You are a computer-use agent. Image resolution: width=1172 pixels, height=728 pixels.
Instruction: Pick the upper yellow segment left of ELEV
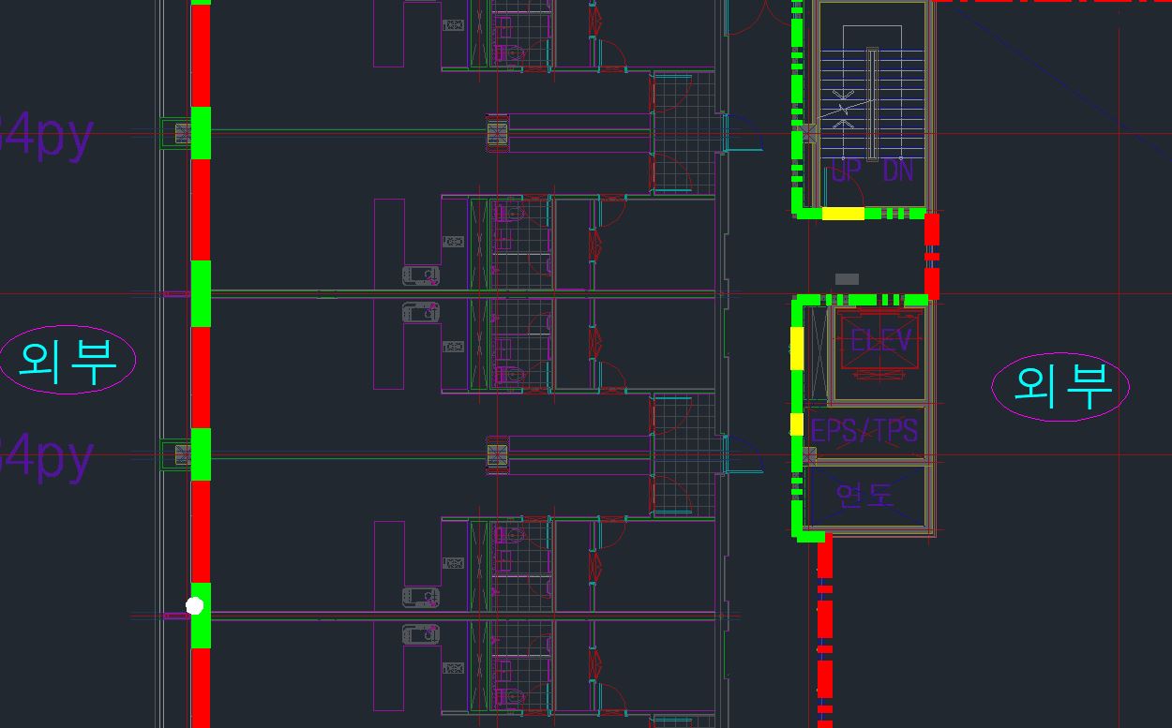pos(797,347)
